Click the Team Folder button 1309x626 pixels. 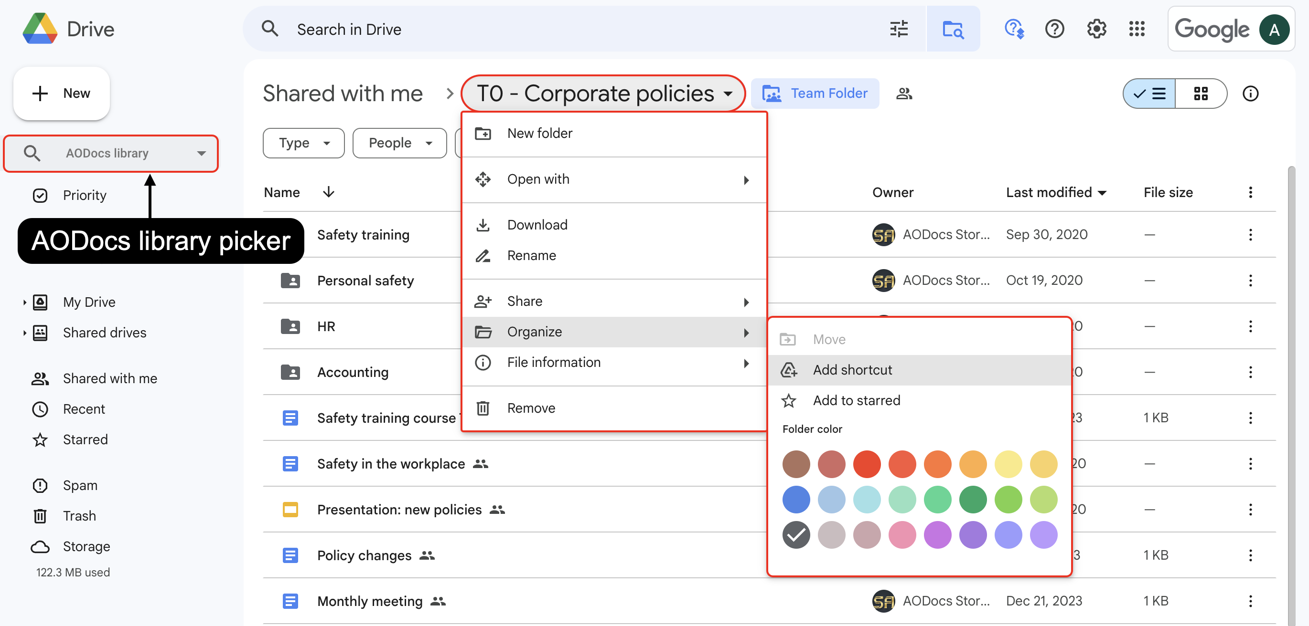click(815, 94)
